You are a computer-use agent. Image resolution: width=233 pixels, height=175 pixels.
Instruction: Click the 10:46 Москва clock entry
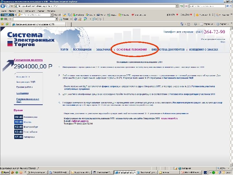(23, 122)
